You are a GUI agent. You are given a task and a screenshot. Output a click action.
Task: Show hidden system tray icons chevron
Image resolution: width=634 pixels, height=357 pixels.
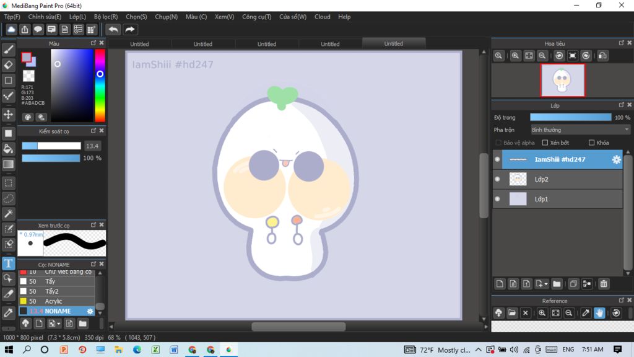click(479, 350)
